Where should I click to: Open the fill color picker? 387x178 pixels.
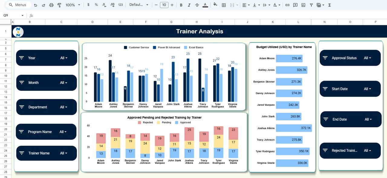pos(215,5)
